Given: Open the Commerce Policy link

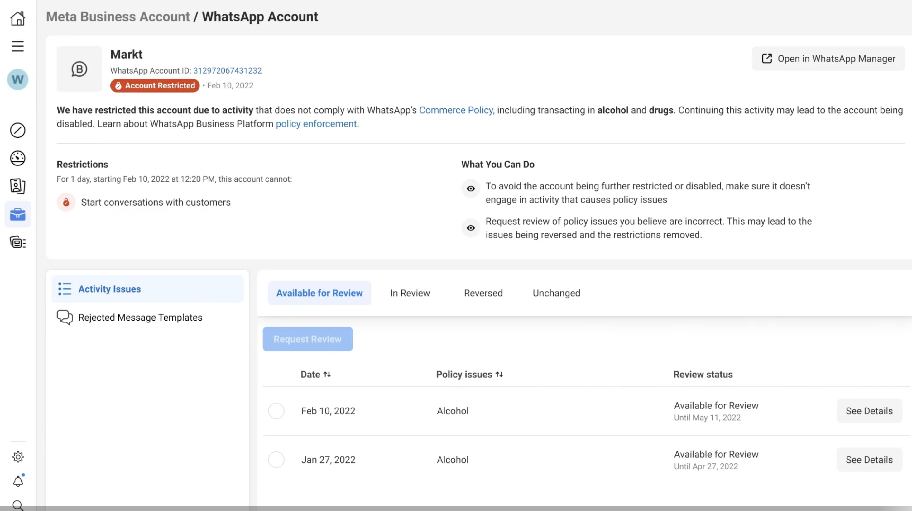Looking at the screenshot, I should tap(457, 110).
